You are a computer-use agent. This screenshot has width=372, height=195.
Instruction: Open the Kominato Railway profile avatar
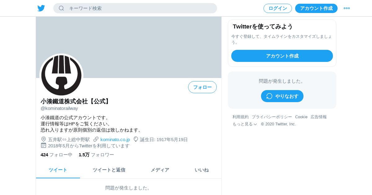[x=61, y=75]
